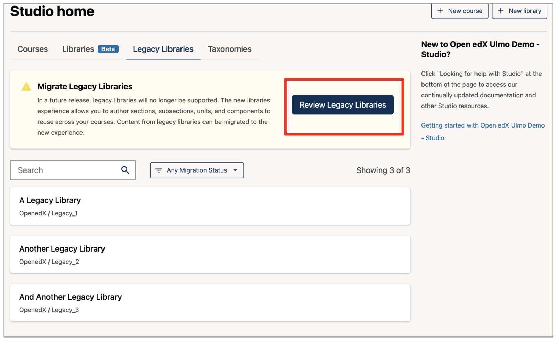Click the New library button
This screenshot has height=343, width=559.
[519, 11]
